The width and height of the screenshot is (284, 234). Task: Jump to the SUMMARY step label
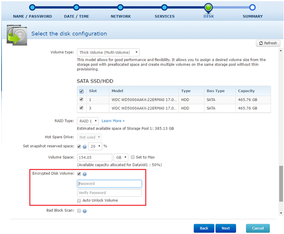[x=253, y=17]
